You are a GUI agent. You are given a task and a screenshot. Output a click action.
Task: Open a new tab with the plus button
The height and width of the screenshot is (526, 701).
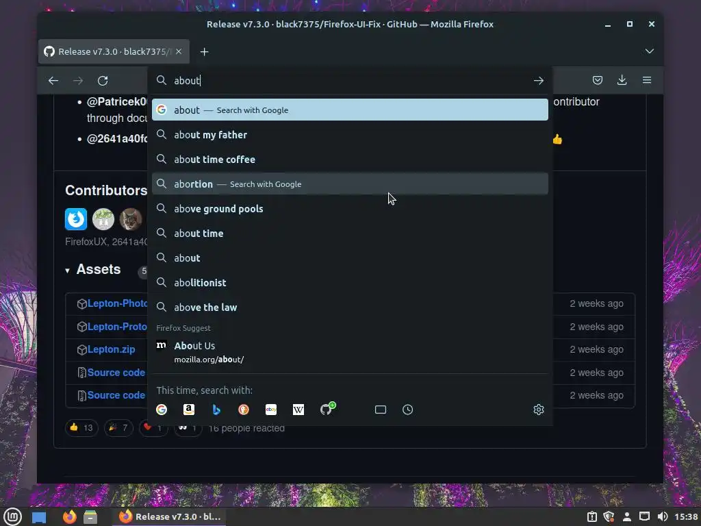click(x=204, y=52)
